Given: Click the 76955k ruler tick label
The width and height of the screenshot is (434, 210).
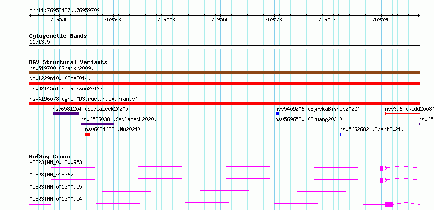Looking at the screenshot, I should point(166,19).
